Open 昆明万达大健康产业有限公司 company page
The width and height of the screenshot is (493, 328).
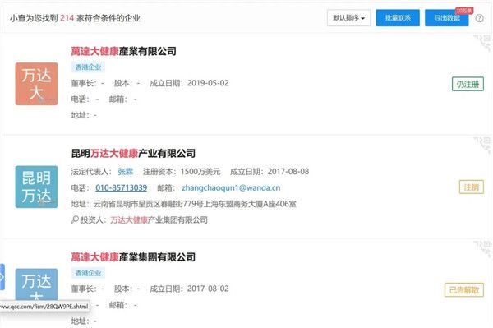click(133, 154)
